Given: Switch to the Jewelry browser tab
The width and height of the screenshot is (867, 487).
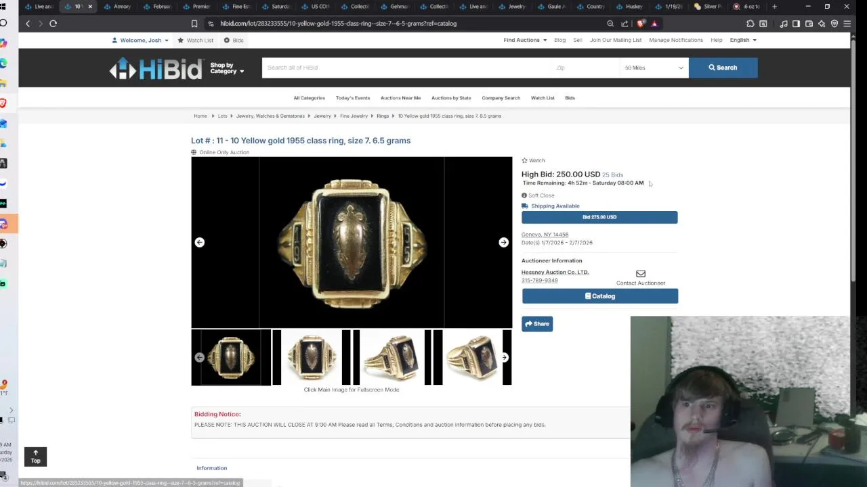Looking at the screenshot, I should tap(513, 7).
